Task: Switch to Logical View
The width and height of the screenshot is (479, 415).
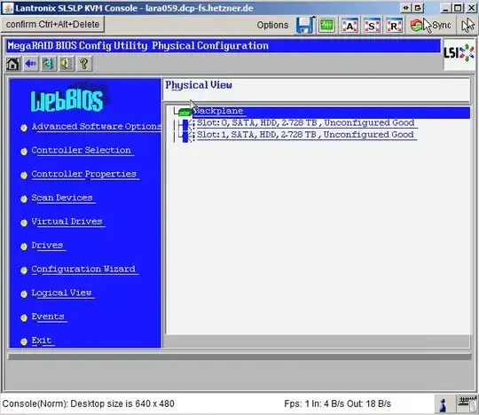Action: click(63, 294)
